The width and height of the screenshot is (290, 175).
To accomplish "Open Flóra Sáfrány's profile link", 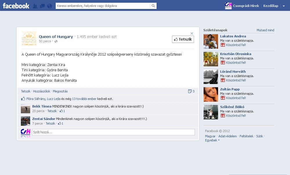I will pyautogui.click(x=36, y=99).
